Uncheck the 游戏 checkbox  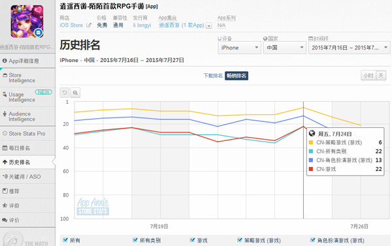(x=192, y=240)
